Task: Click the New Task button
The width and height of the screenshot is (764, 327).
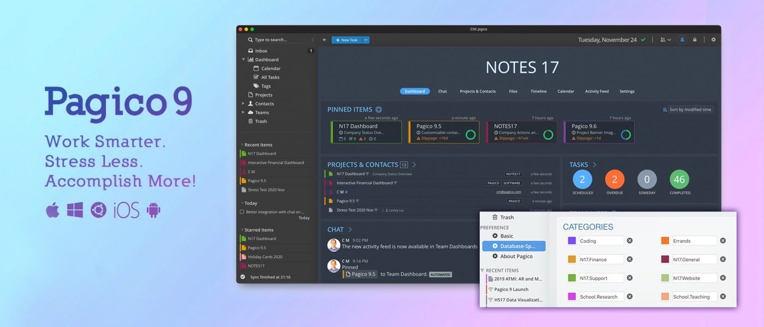Action: pos(347,40)
